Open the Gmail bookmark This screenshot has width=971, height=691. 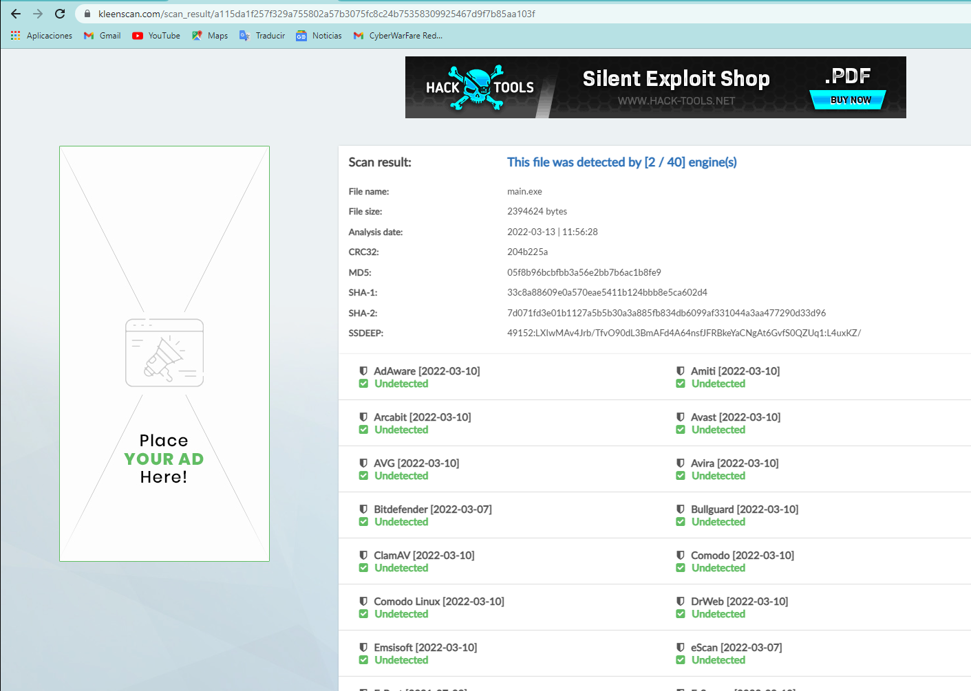[102, 36]
